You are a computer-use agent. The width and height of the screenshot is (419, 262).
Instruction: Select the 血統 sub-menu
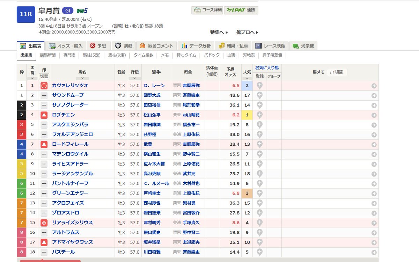[x=231, y=55]
